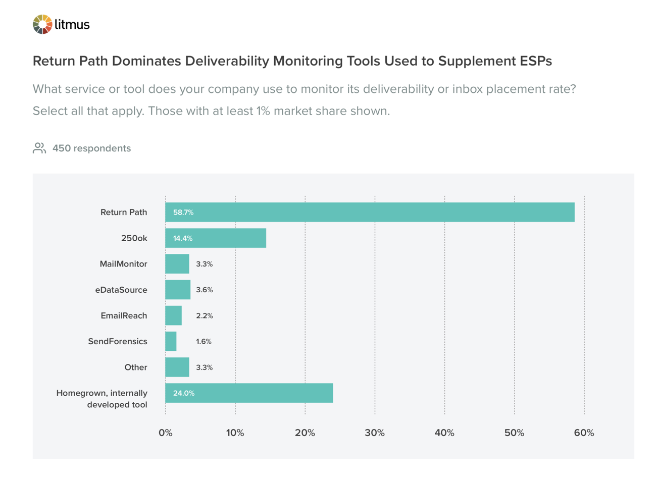
Task: Click the 60% axis label
Action: coord(584,433)
